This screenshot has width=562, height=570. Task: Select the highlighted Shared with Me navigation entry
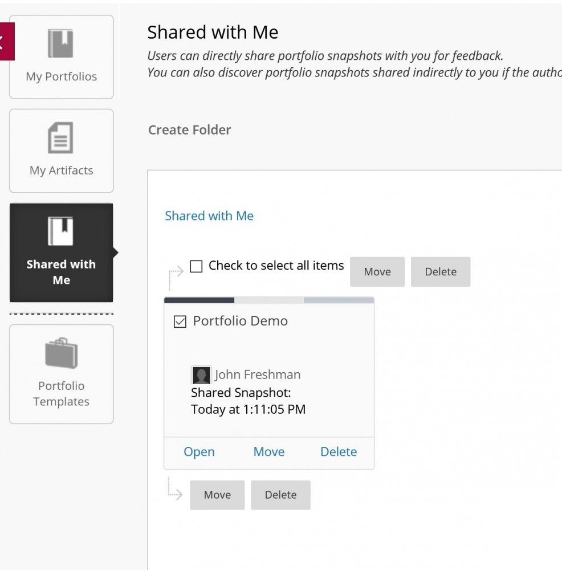(61, 272)
